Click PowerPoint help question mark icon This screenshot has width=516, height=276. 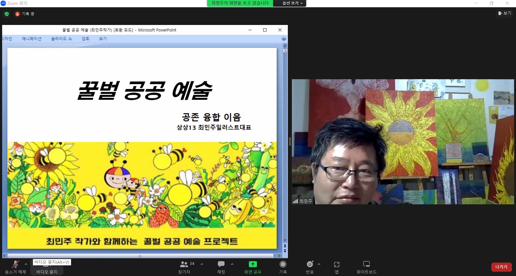pyautogui.click(x=284, y=39)
